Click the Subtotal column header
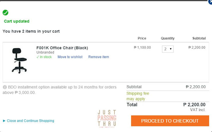Viewport: 212px width, 132px height. [199, 38]
